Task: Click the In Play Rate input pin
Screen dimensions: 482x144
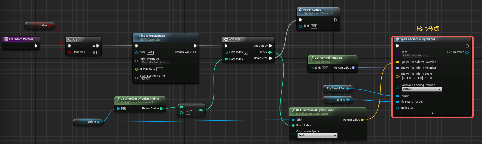Action: (137, 69)
